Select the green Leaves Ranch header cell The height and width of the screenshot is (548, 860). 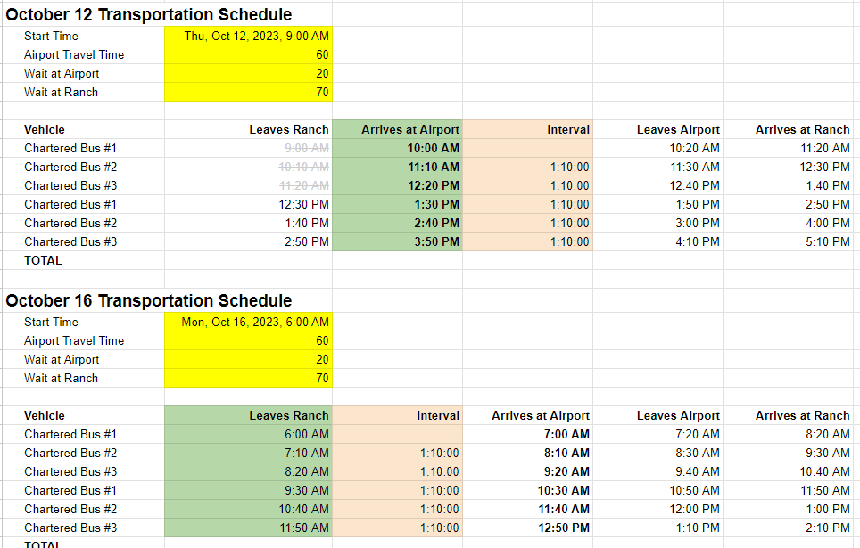[x=249, y=416]
